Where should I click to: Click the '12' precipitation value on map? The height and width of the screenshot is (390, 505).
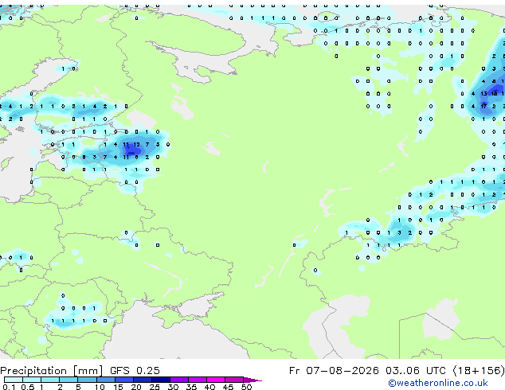[x=136, y=145]
